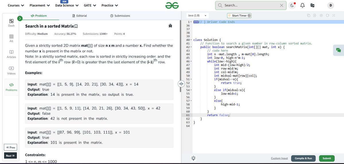Open the GATE dropdown menu
This screenshot has height=164, width=344.
pos(90,5)
